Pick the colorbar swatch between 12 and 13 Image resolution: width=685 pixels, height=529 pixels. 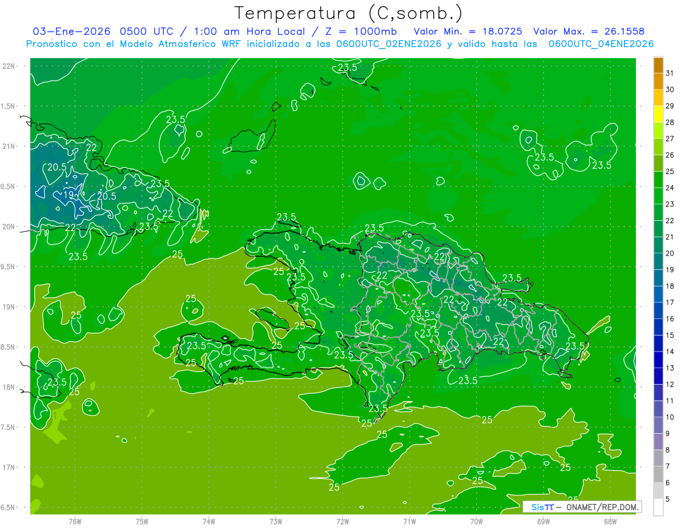658,376
